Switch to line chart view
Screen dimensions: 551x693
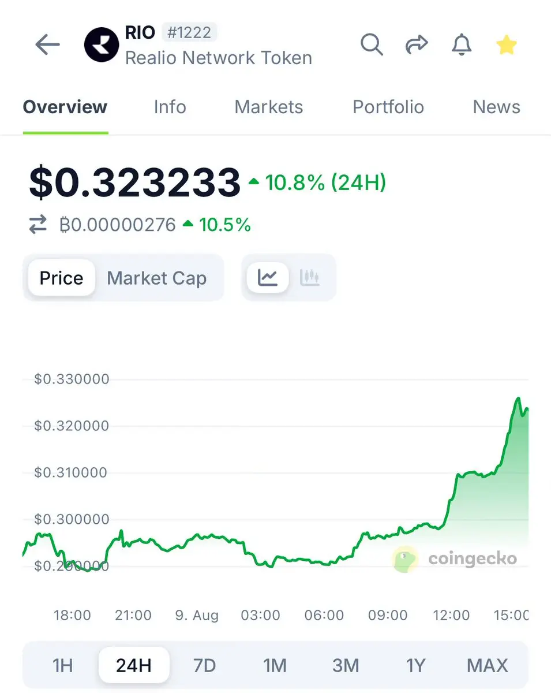(268, 277)
